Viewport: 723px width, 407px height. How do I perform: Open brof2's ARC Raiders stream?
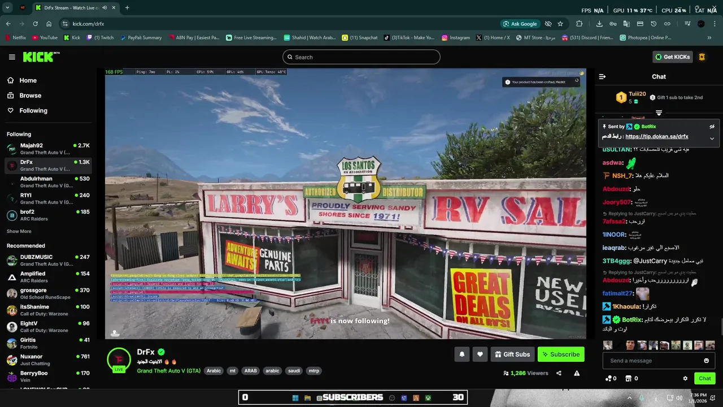[x=47, y=215]
